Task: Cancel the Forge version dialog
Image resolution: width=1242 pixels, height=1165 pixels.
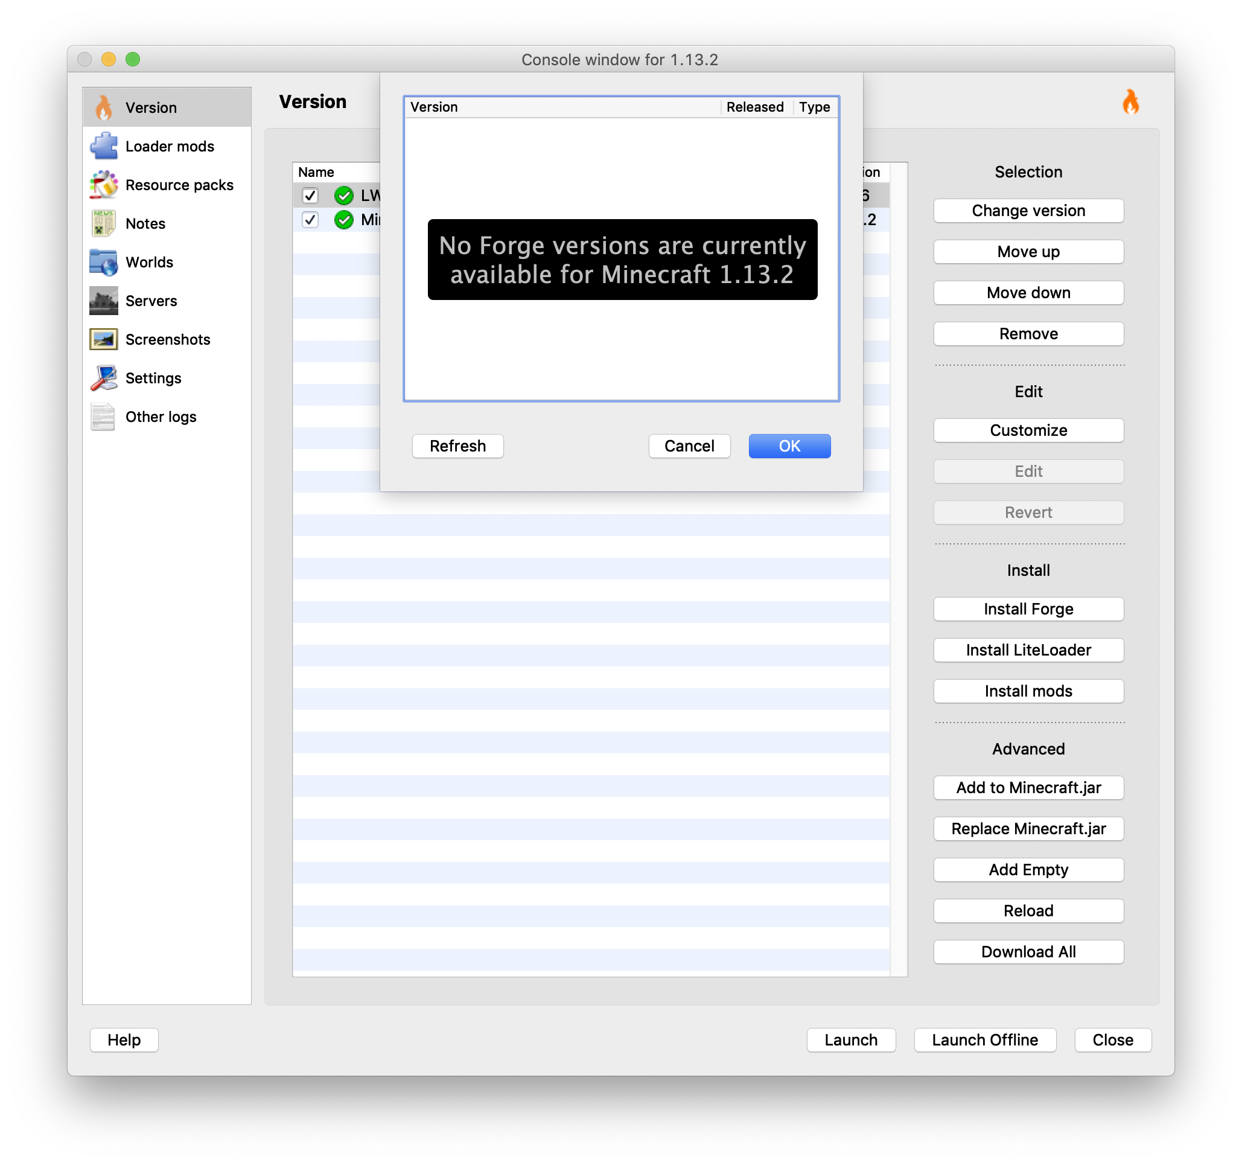Action: 689,445
